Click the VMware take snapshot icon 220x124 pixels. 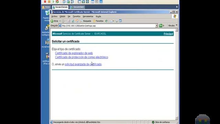(64, 1)
